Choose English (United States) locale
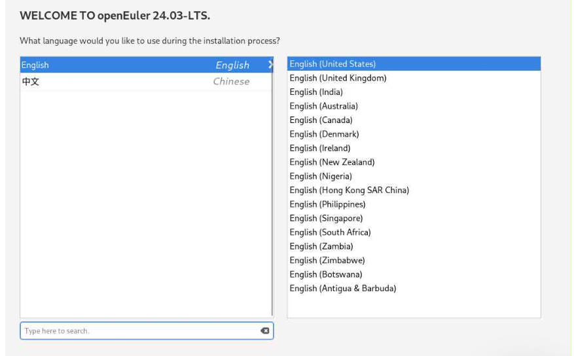Screen dimensions: 574x356 (414, 63)
